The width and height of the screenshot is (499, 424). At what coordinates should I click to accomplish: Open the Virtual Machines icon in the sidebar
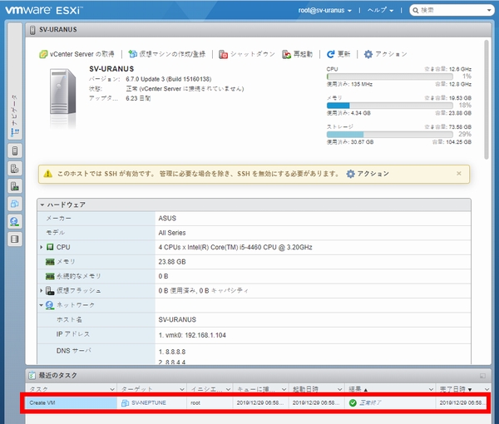coord(15,204)
